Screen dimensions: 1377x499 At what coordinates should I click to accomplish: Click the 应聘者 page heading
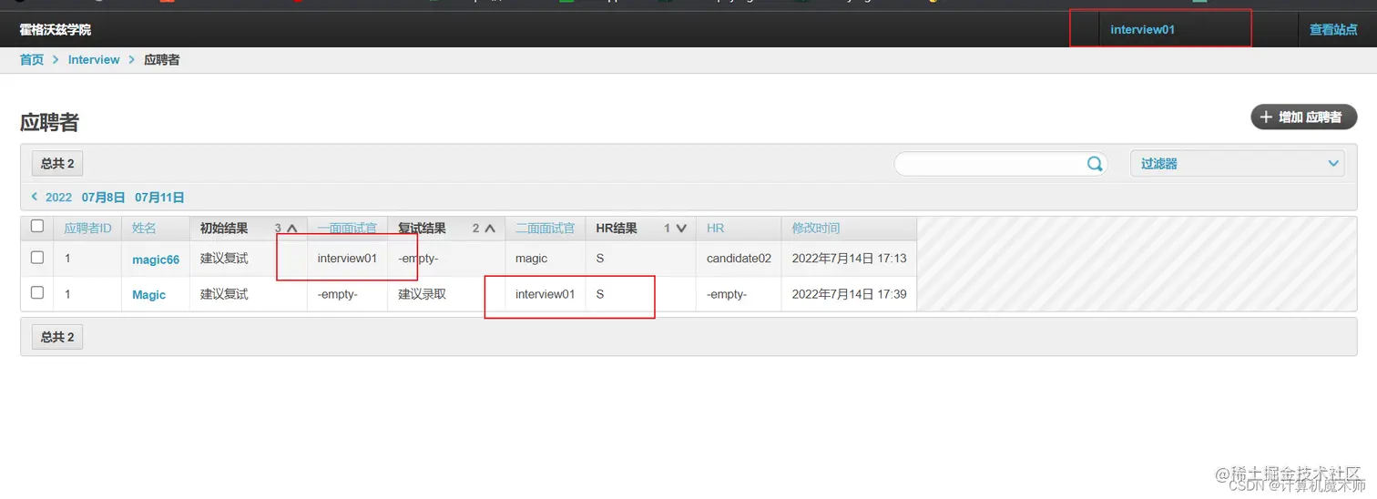click(x=49, y=122)
